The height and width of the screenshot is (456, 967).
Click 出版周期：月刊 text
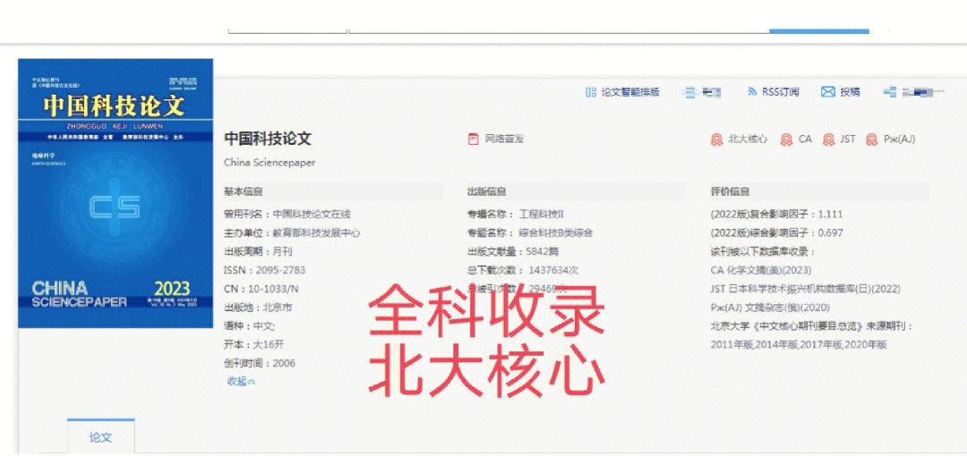pos(258,251)
